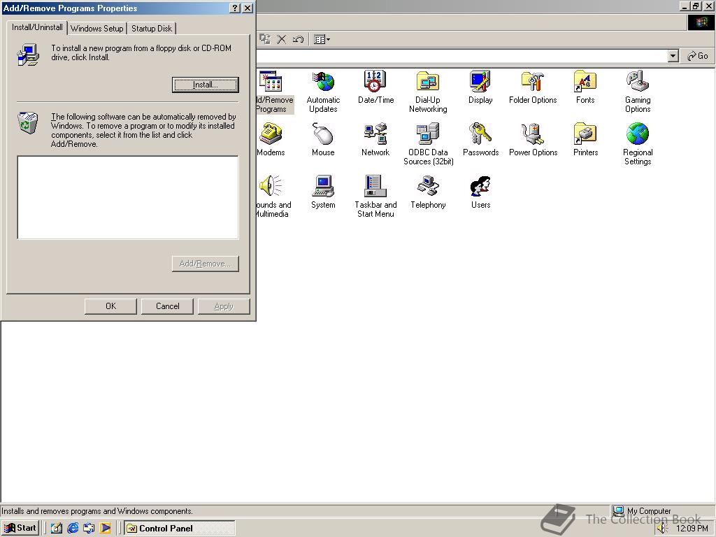Screen dimensions: 716x537
Task: Click the dialog's ? help button
Action: 235,8
